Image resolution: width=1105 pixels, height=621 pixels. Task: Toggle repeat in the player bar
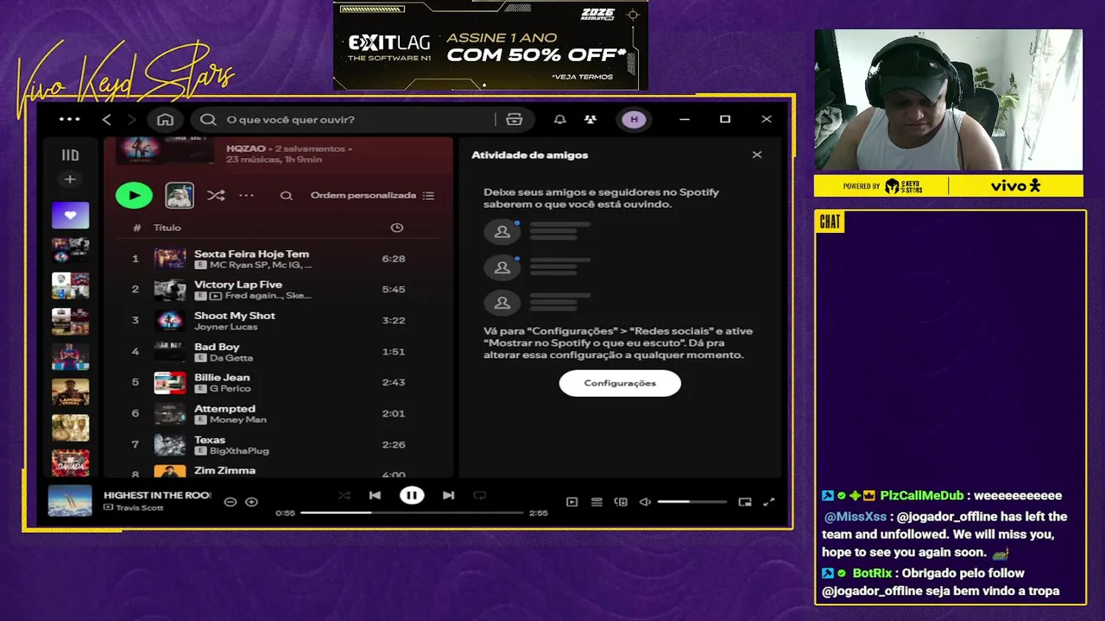tap(480, 495)
